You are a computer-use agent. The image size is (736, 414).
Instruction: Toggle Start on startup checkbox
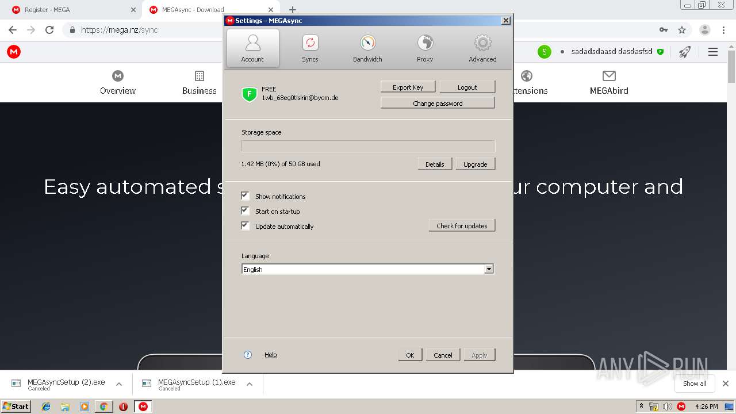245,210
